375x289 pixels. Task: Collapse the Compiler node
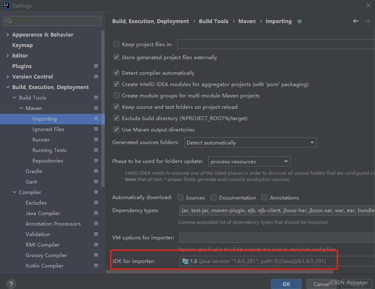(15, 192)
